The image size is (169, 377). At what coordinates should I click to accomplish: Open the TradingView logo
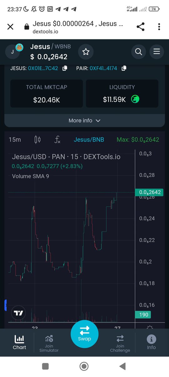(x=18, y=313)
